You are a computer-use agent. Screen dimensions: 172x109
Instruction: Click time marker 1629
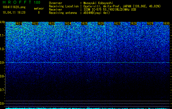pos(150,23)
